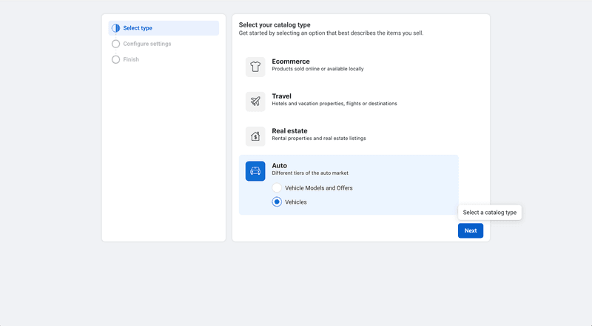592x326 pixels.
Task: Choose the Ecommerce catalog type title
Action: click(x=291, y=61)
